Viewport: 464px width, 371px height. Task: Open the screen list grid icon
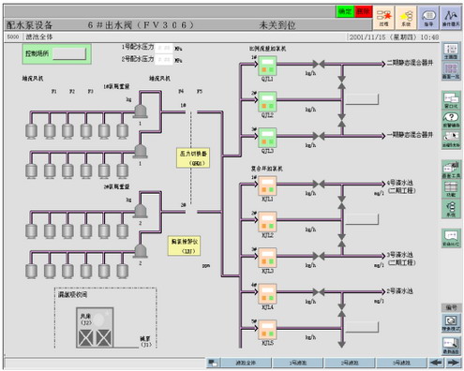tap(451, 71)
